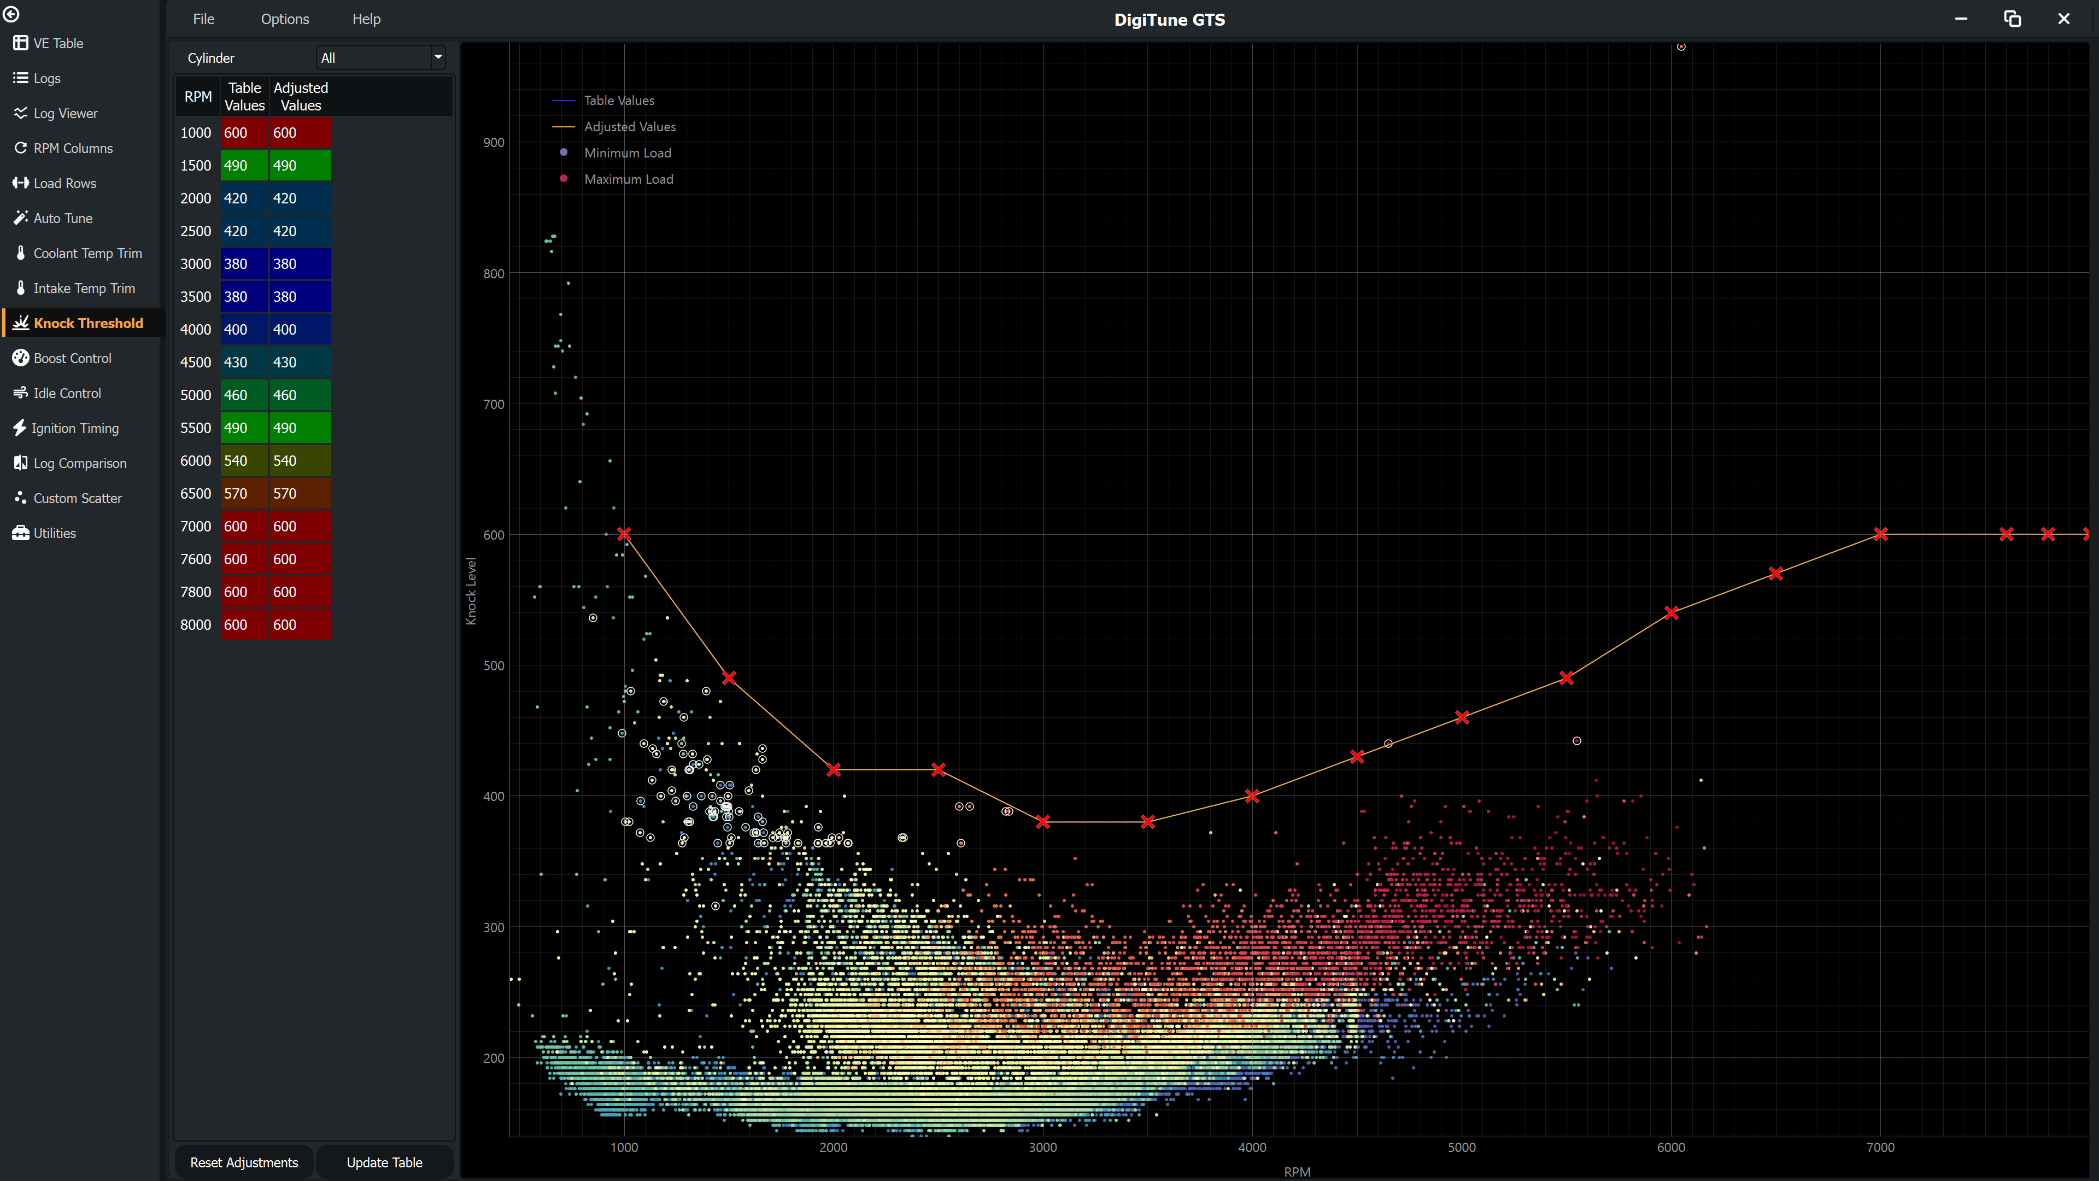
Task: Click the RPM column header
Action: tap(198, 96)
